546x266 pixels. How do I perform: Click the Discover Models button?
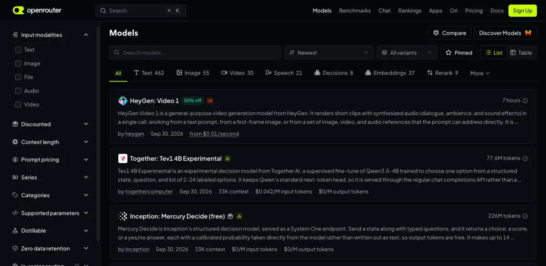506,33
